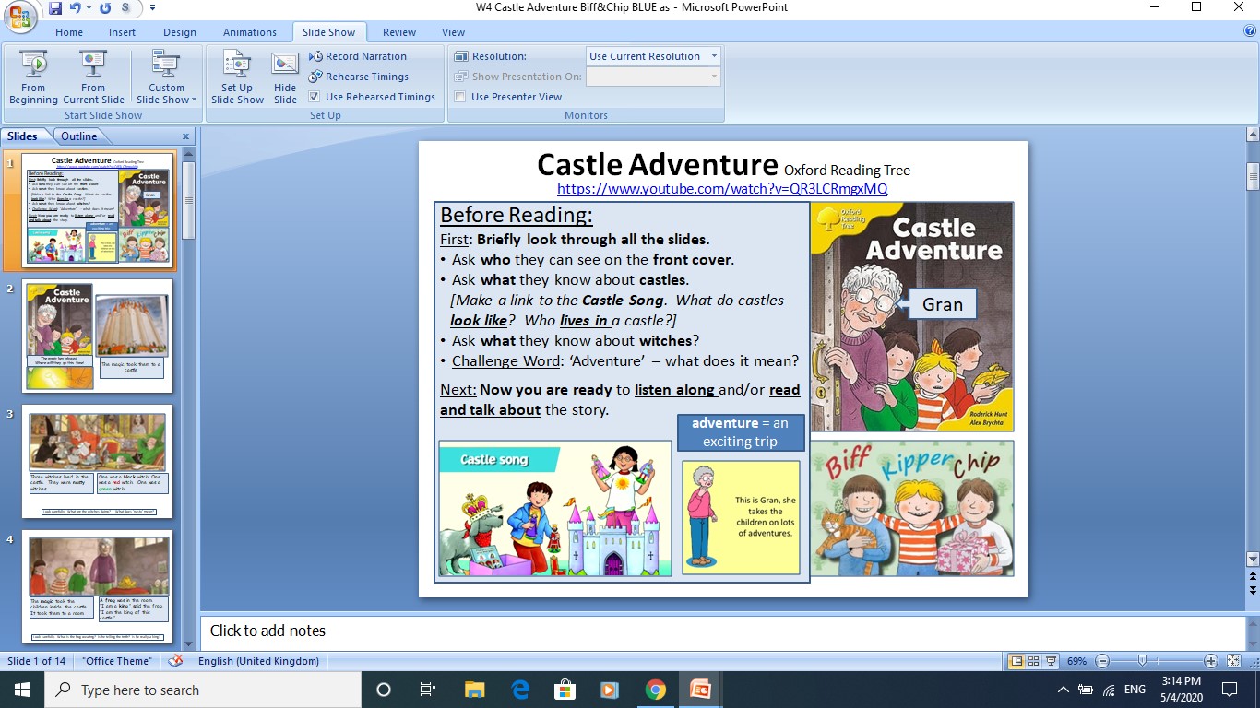
Task: Click 'Slide 1 of 14' in status bar
Action: coord(37,661)
